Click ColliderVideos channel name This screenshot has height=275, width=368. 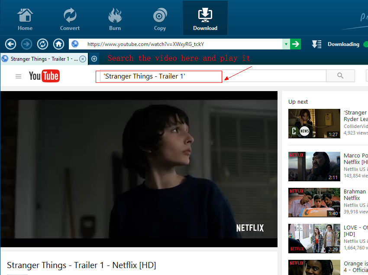click(356, 126)
